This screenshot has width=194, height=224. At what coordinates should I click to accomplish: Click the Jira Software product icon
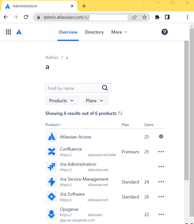pyautogui.click(x=52, y=197)
